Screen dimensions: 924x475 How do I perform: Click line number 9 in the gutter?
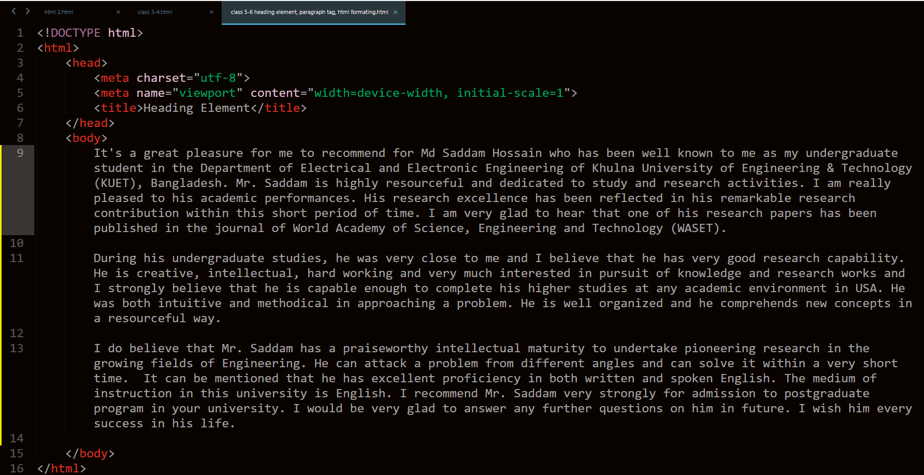pos(20,153)
